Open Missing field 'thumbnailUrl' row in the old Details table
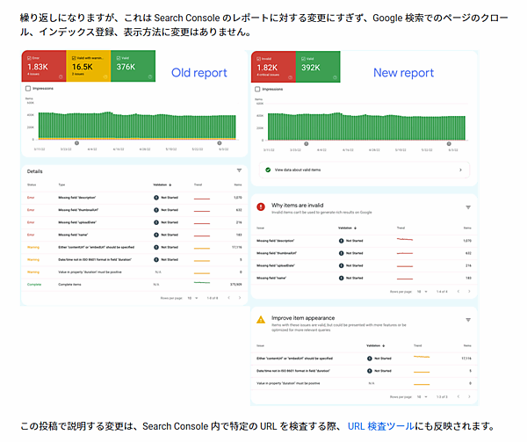The height and width of the screenshot is (442, 527). coord(134,210)
